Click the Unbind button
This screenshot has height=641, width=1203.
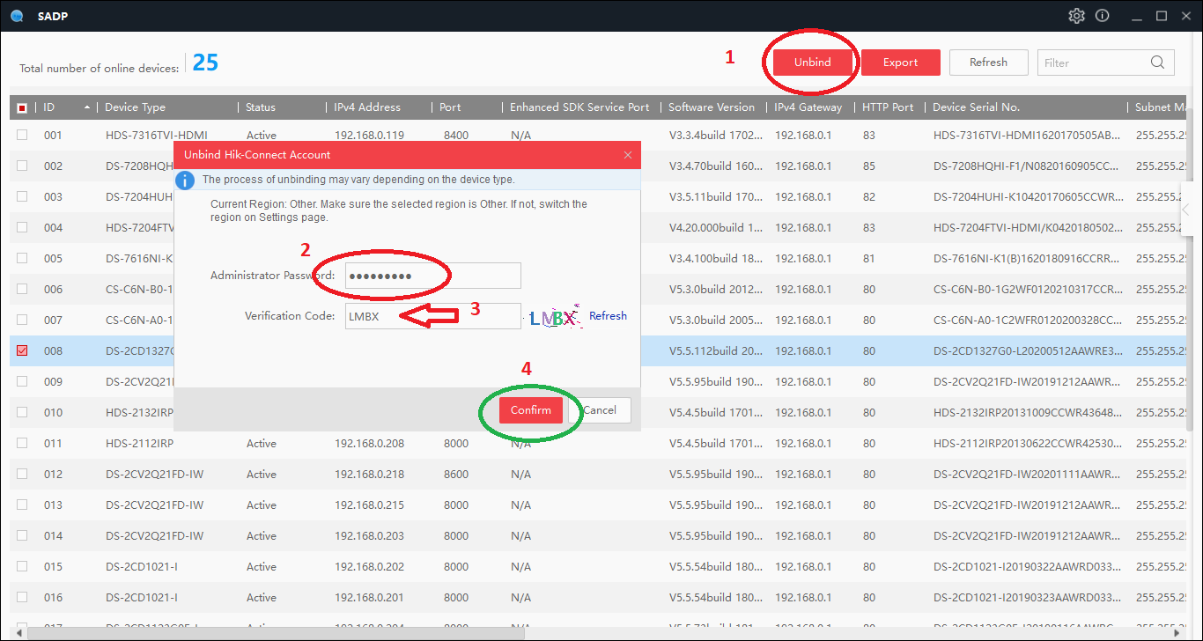(812, 63)
